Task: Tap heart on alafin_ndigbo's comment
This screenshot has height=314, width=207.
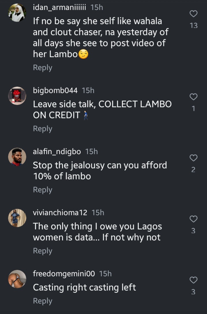Action: [x=193, y=158]
